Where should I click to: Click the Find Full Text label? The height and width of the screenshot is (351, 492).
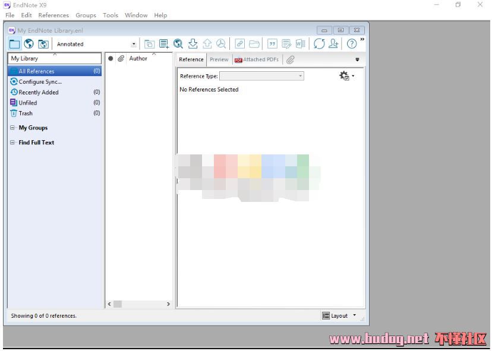36,143
